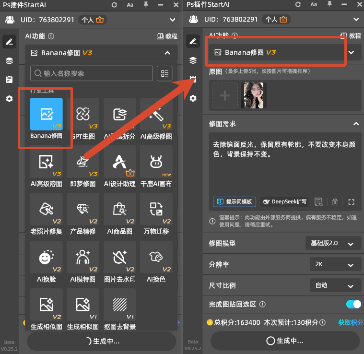Clear the 修图需求 prompt with trash icon
This screenshot has width=364, height=354.
click(x=335, y=202)
